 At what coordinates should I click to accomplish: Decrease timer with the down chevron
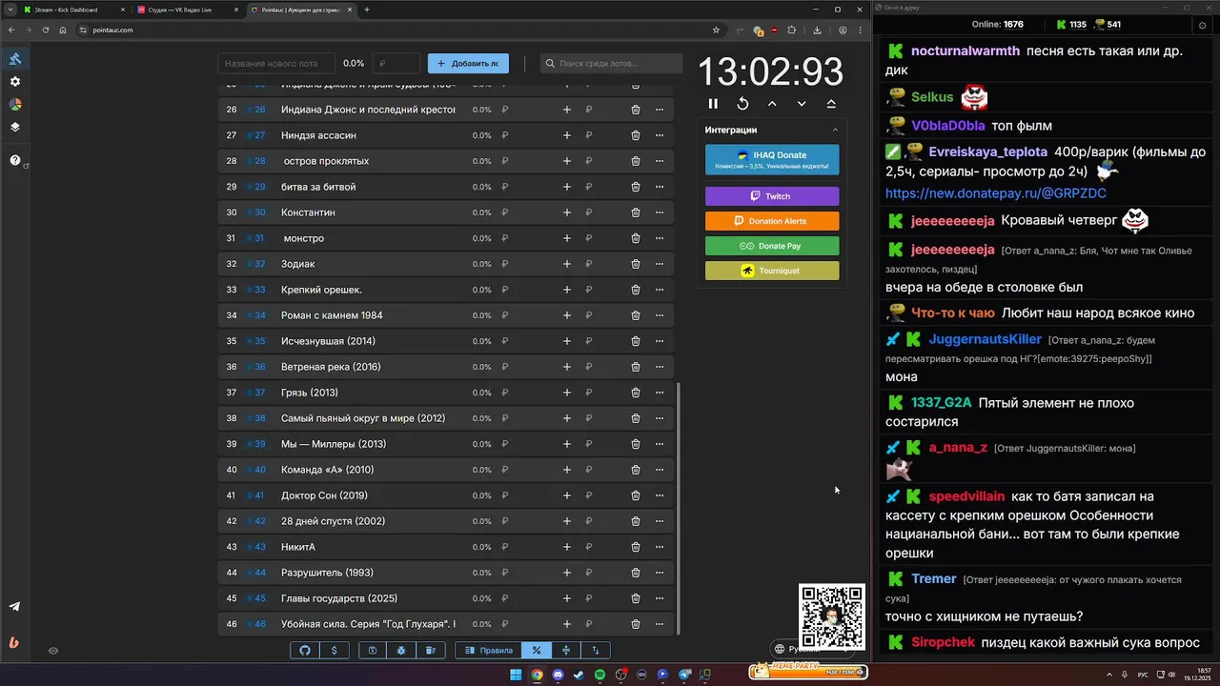[x=802, y=104]
